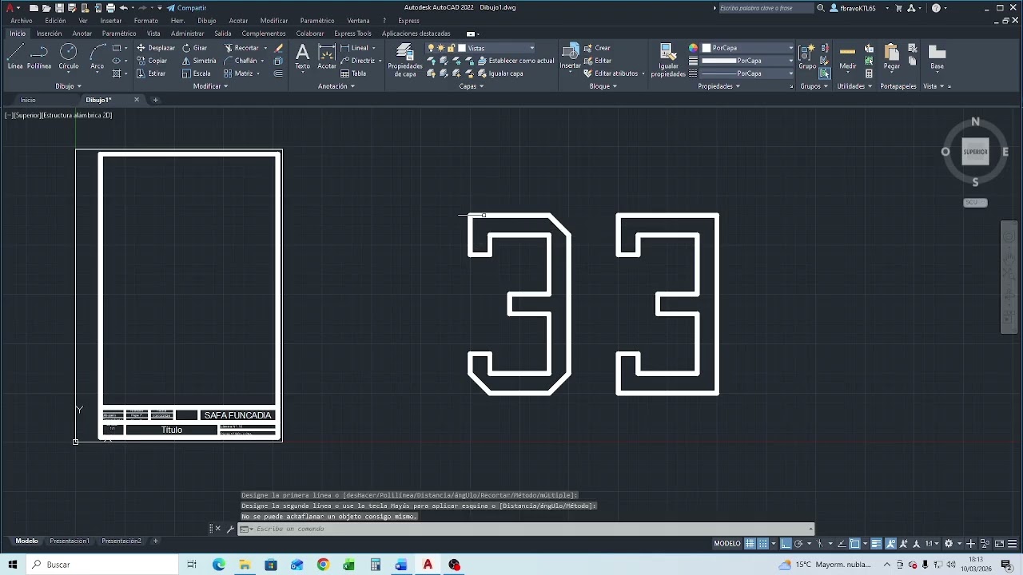This screenshot has height=575, width=1023.
Task: Select the Acotar dimension tool
Action: point(327,57)
